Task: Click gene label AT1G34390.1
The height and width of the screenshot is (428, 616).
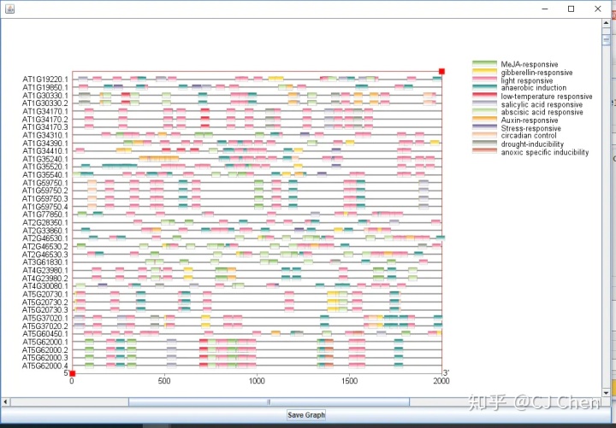Action: click(x=45, y=144)
